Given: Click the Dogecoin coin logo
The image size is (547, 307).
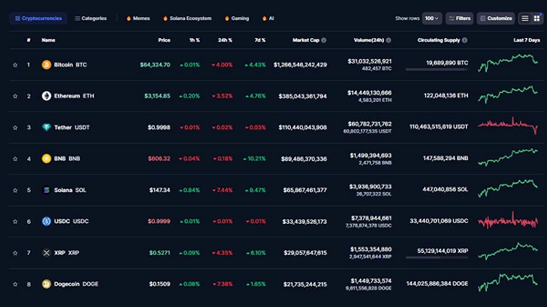Looking at the screenshot, I should click(46, 284).
